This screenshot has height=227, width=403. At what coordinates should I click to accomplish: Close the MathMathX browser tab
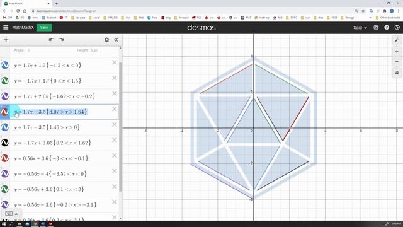coord(48,4)
